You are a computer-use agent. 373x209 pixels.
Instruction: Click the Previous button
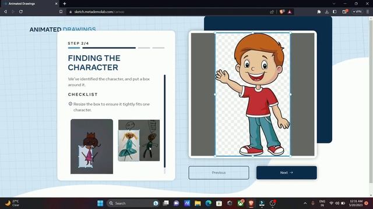219,172
